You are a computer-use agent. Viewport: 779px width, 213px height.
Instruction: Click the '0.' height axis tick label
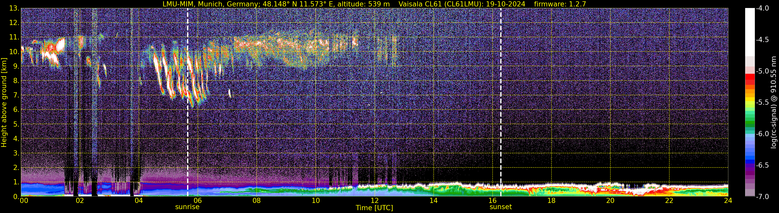pos(16,196)
